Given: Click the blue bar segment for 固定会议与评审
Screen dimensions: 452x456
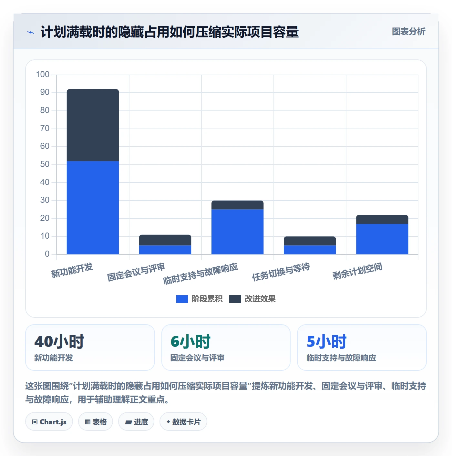Looking at the screenshot, I should pyautogui.click(x=165, y=250).
